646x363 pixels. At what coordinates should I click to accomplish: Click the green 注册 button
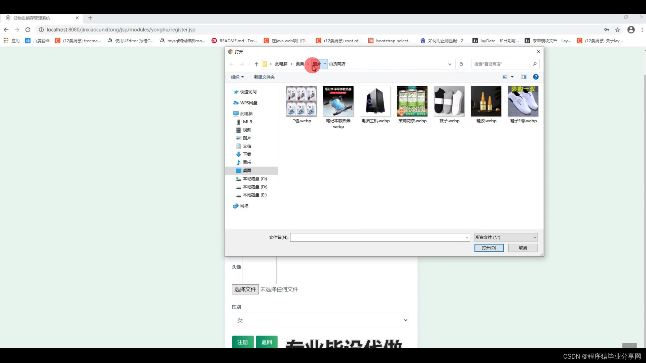(x=243, y=342)
